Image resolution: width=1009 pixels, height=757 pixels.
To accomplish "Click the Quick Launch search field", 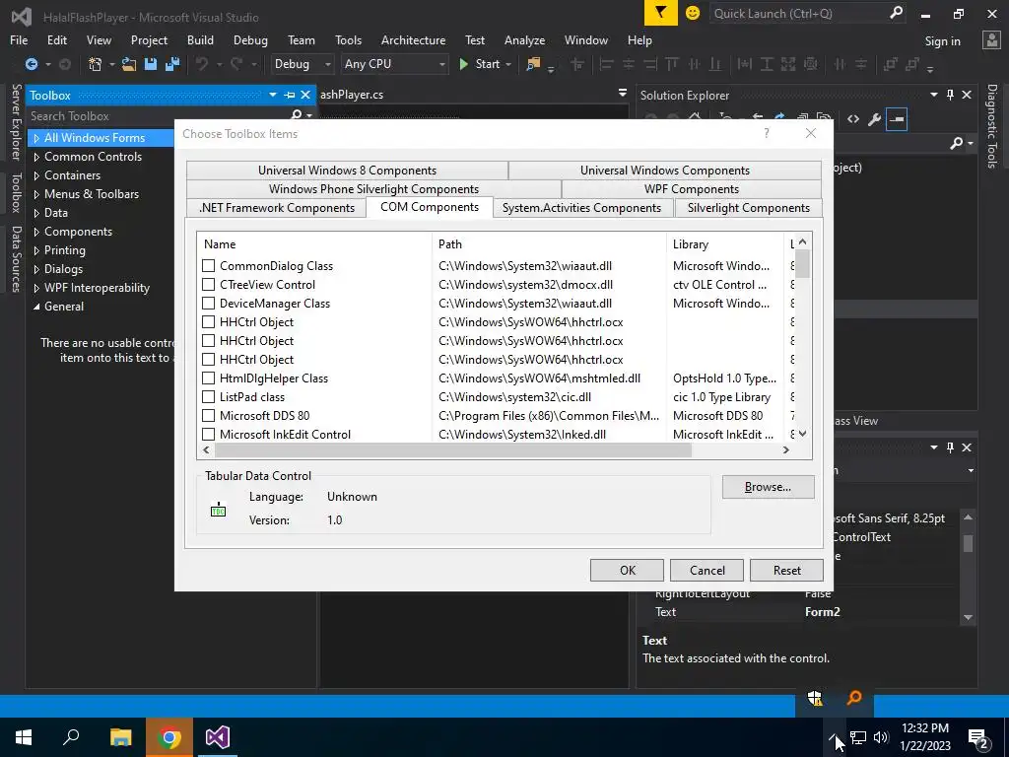I will point(798,13).
